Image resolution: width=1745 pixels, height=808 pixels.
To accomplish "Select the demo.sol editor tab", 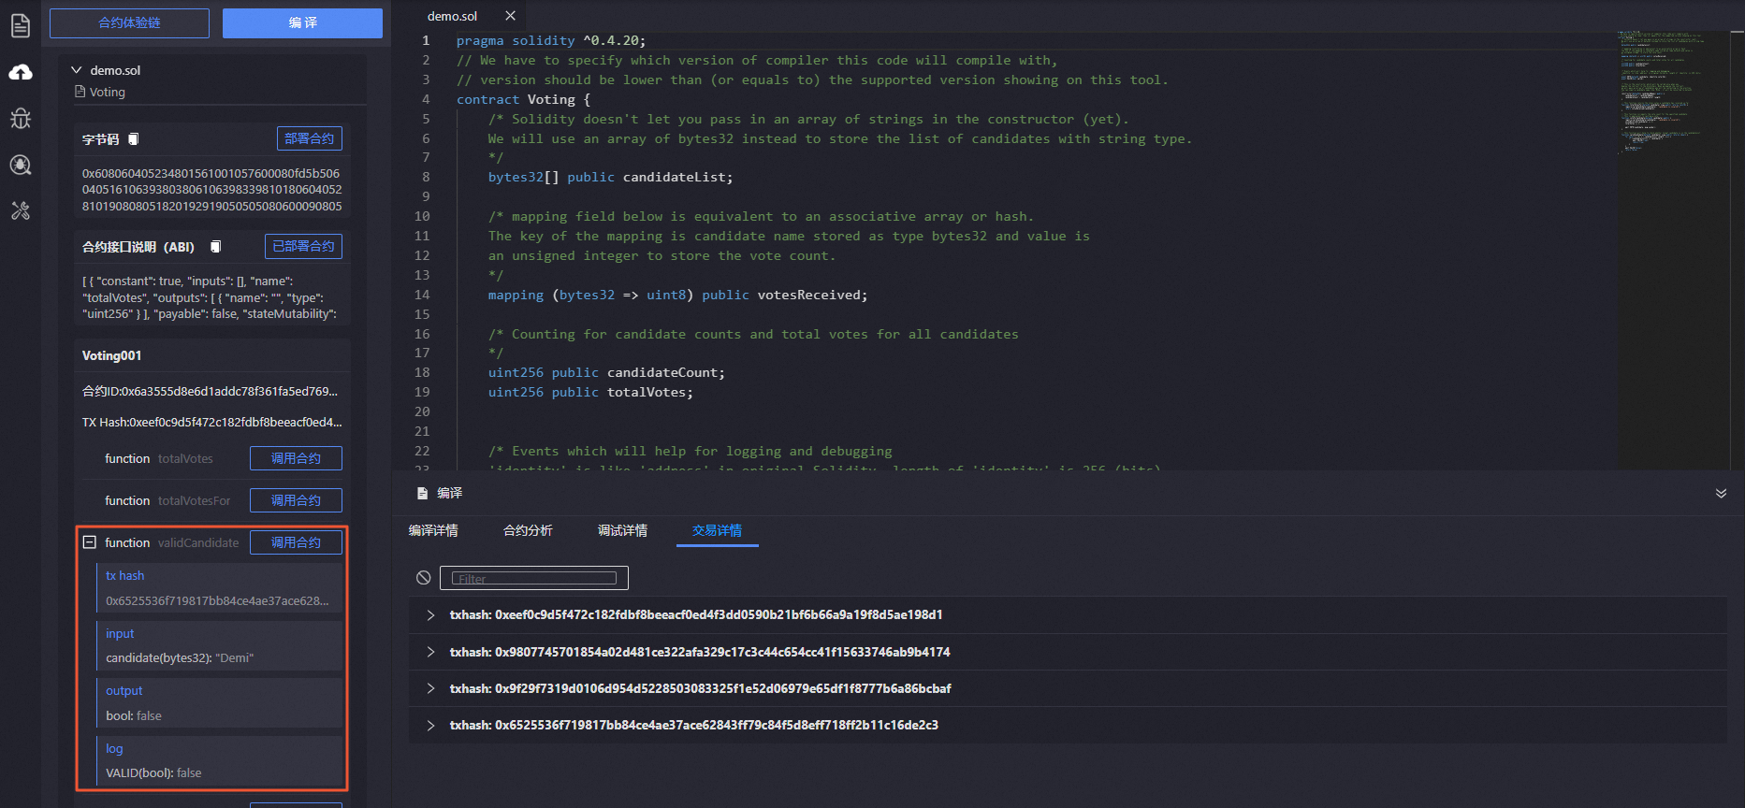I will point(452,16).
